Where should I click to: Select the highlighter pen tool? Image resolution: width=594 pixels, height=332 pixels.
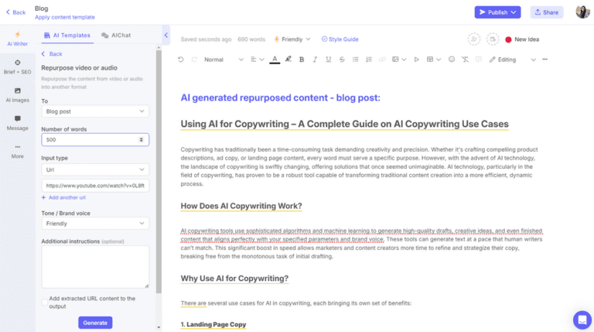(288, 60)
